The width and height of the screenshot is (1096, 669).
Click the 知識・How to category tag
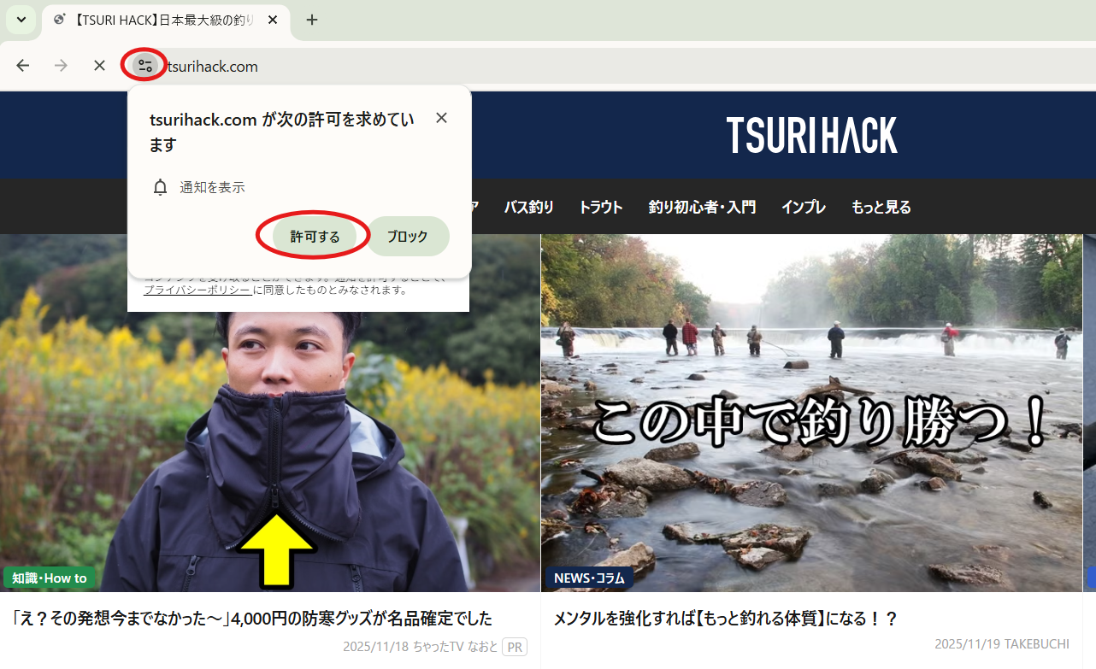point(50,578)
